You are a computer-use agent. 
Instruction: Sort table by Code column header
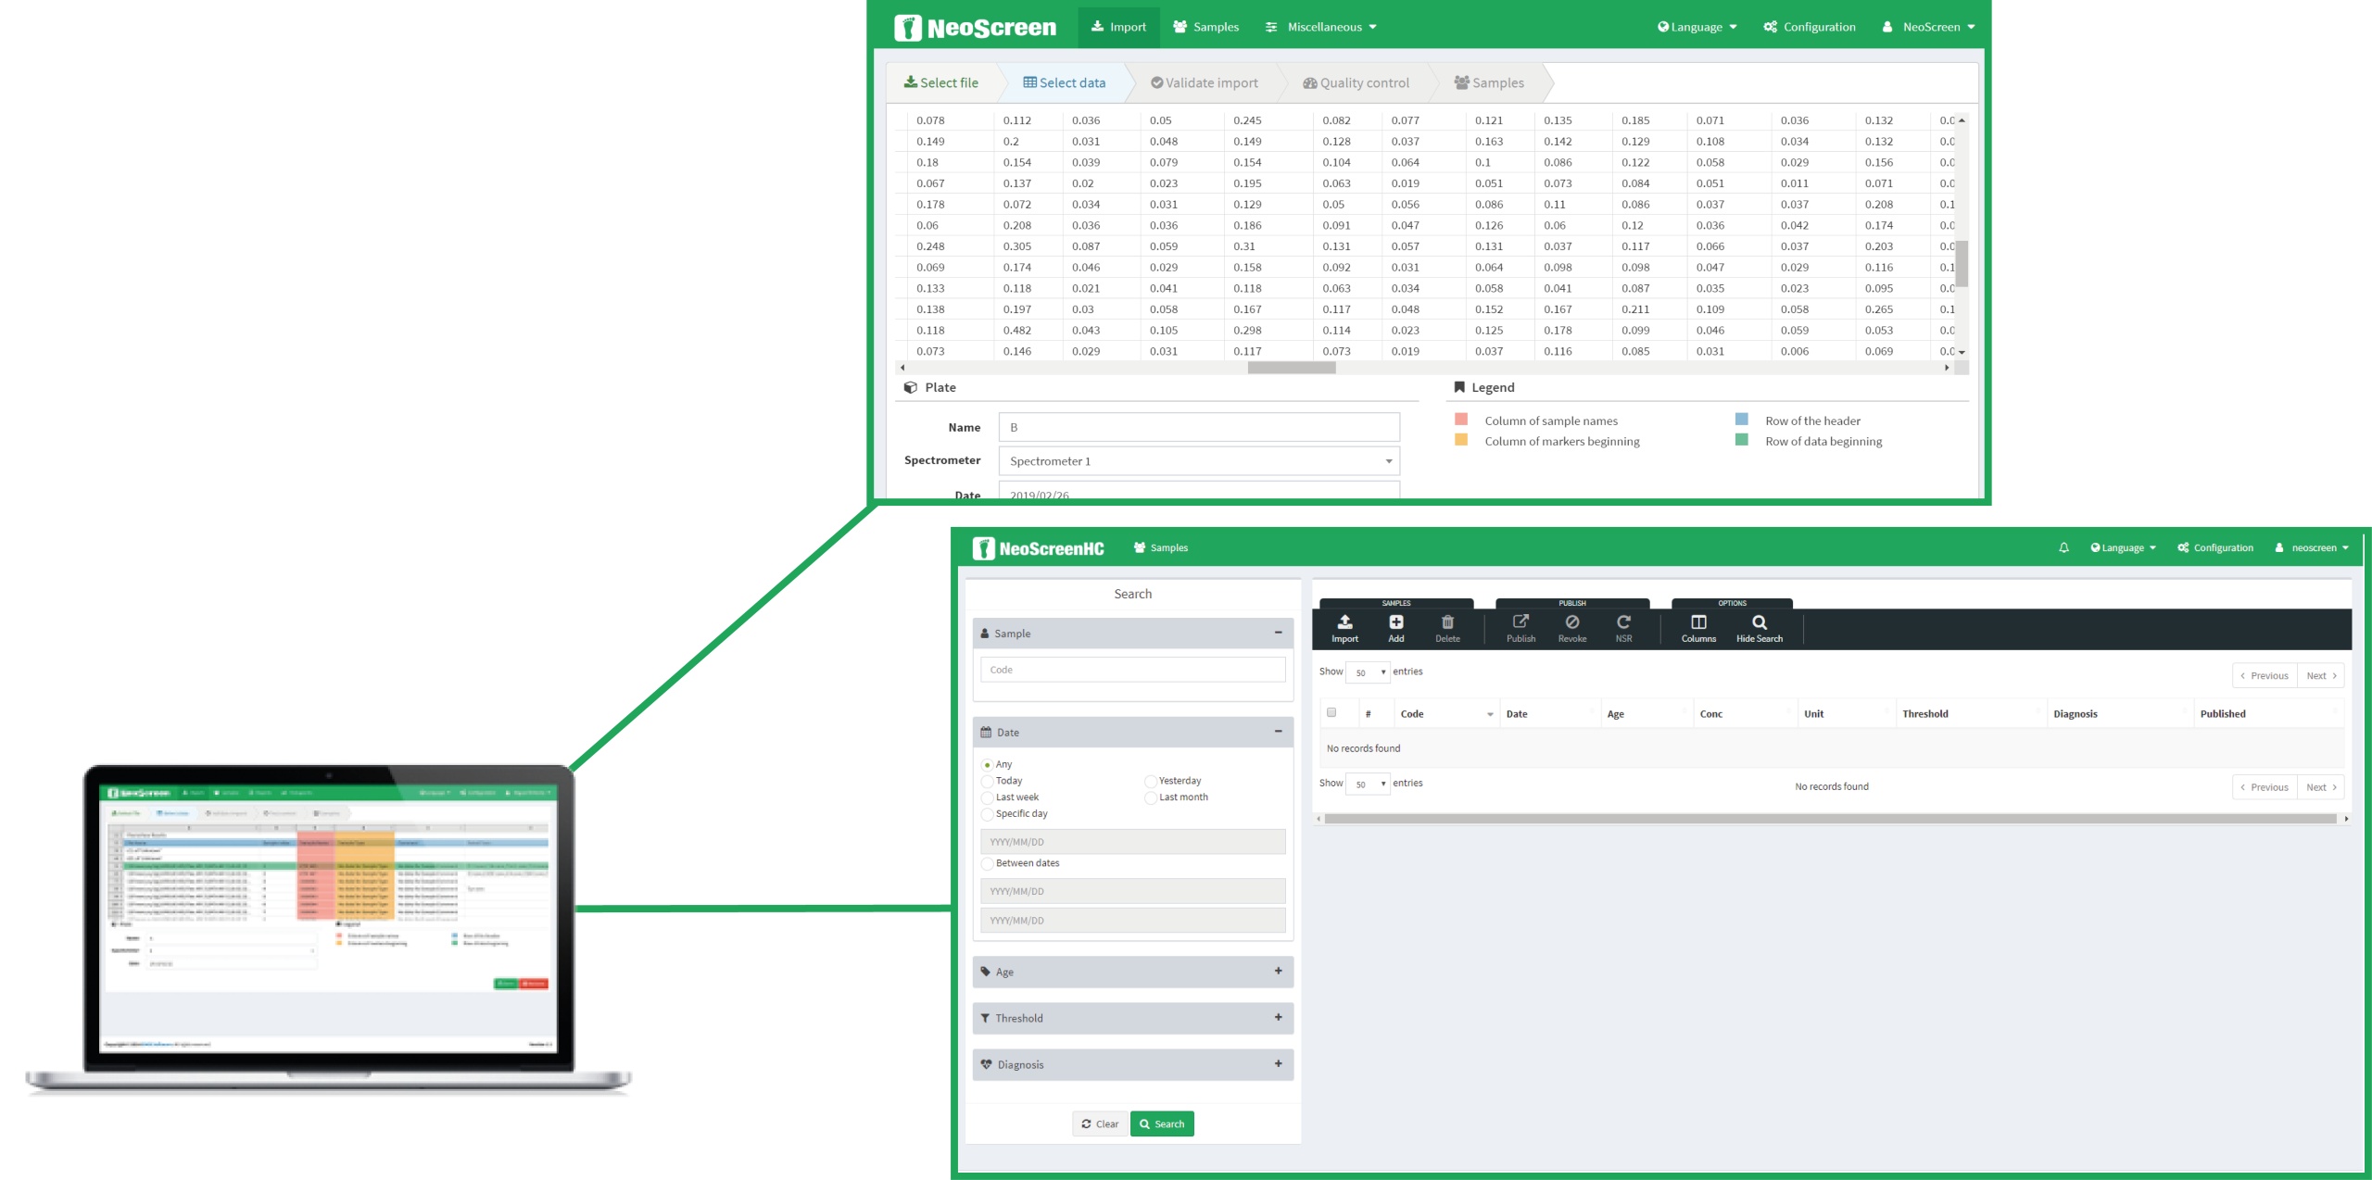click(x=1445, y=713)
